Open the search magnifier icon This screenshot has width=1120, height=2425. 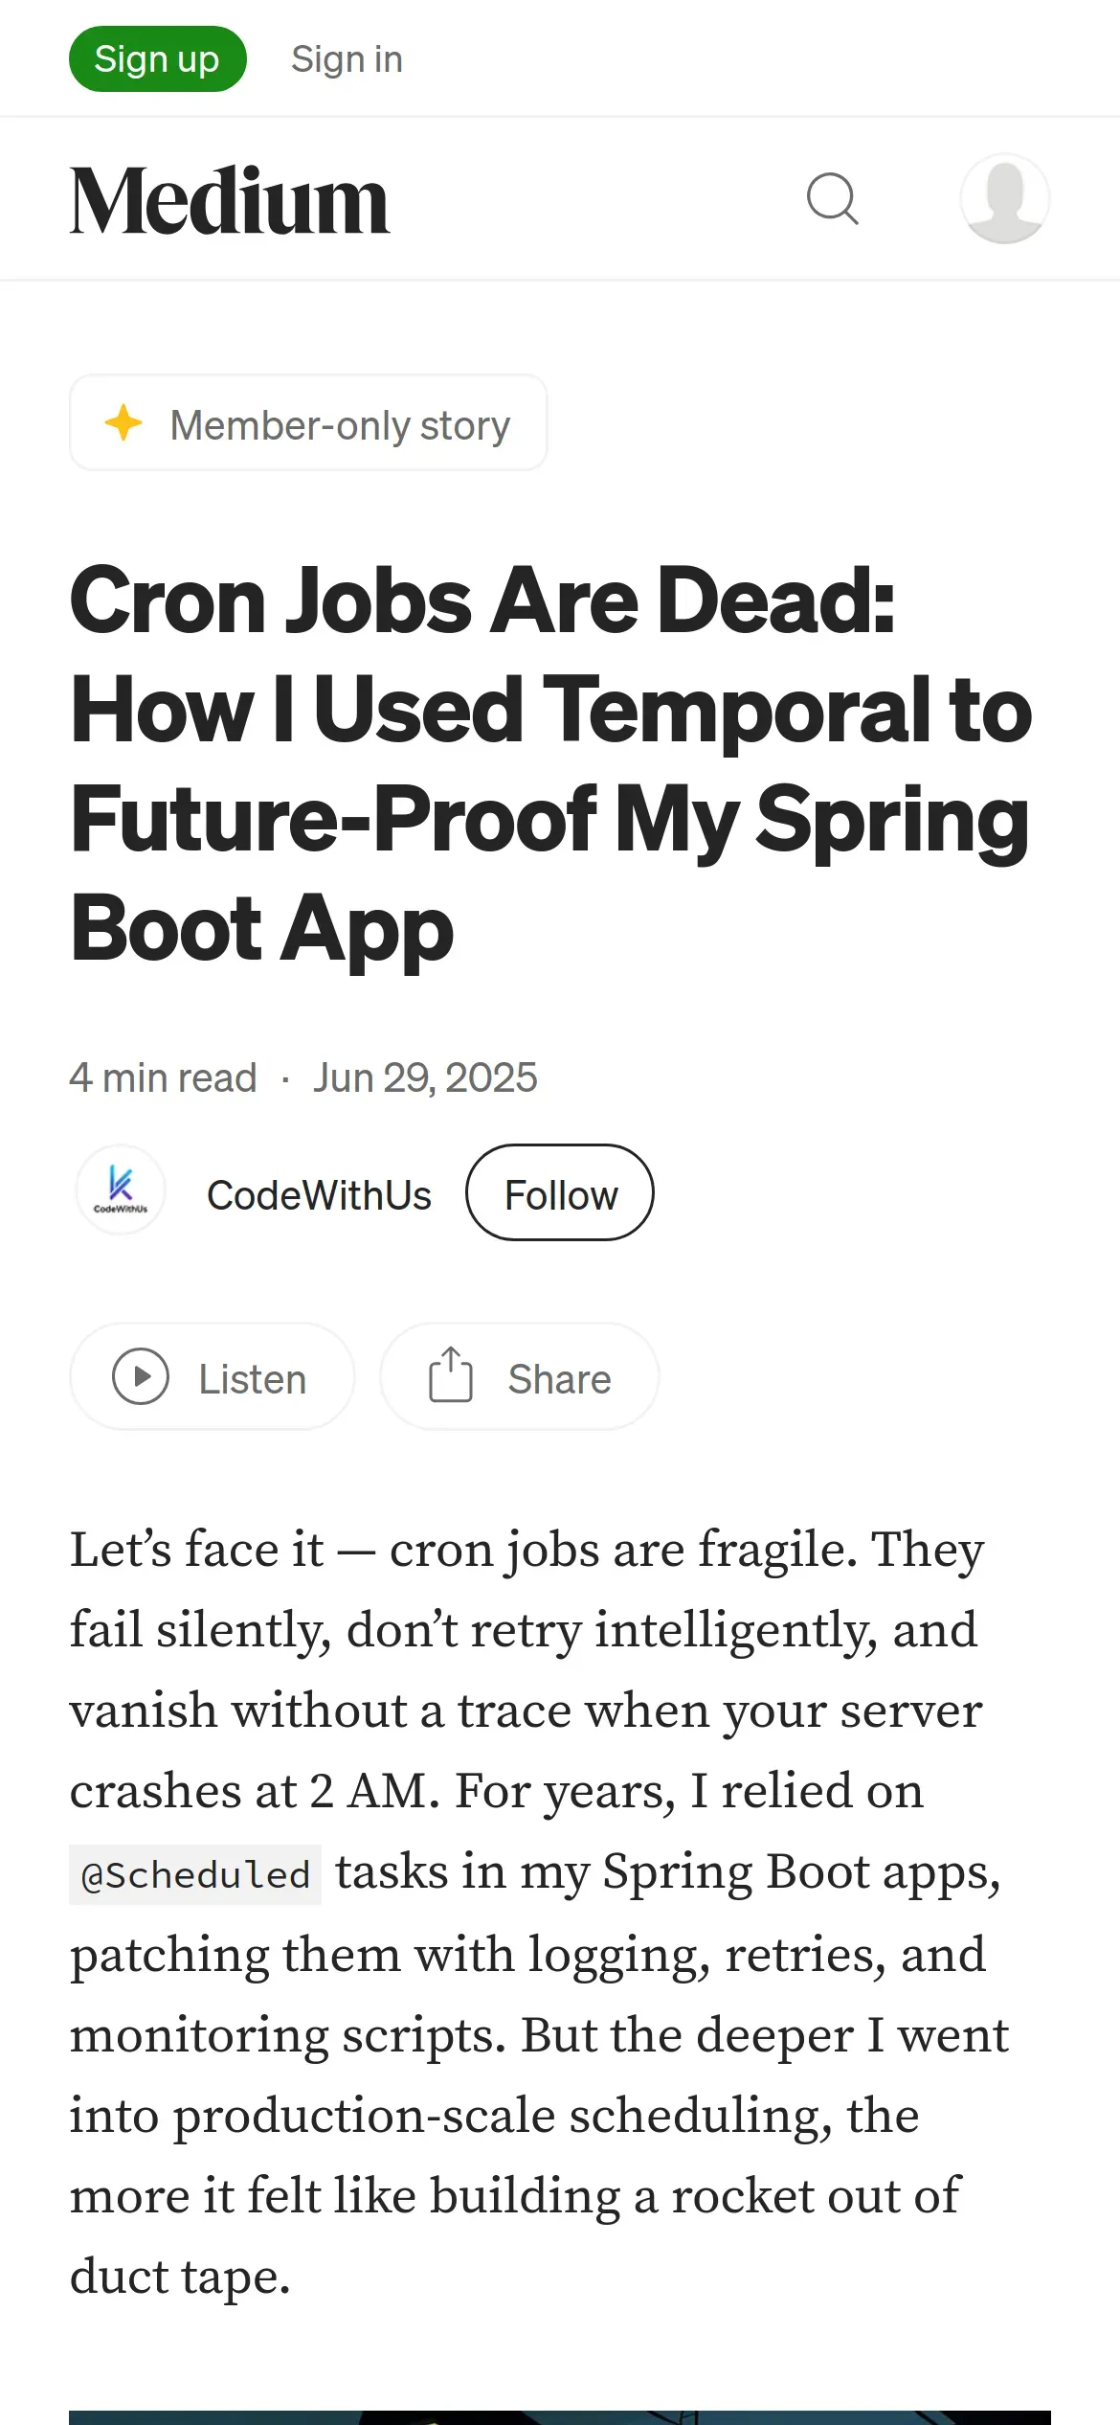tap(833, 199)
